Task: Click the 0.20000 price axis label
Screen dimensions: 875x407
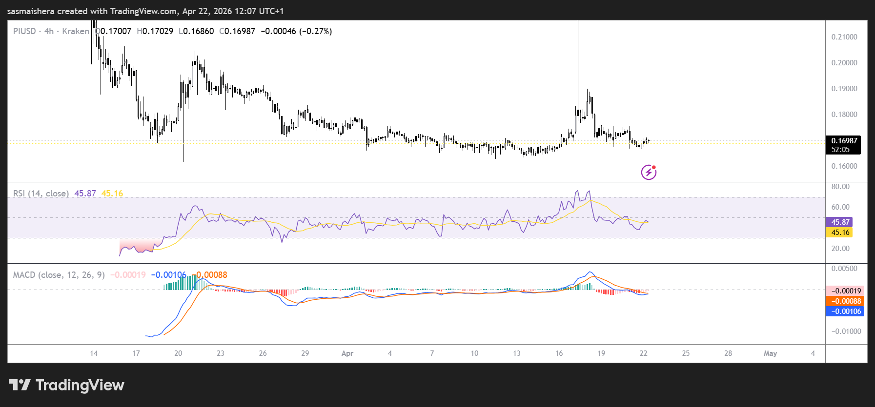Action: click(844, 63)
